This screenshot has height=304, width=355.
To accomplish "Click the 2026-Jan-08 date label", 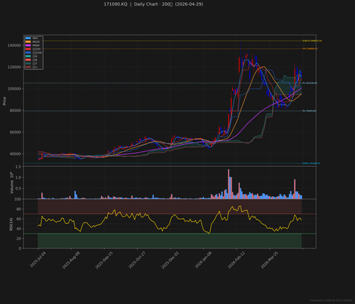I will point(203,260).
